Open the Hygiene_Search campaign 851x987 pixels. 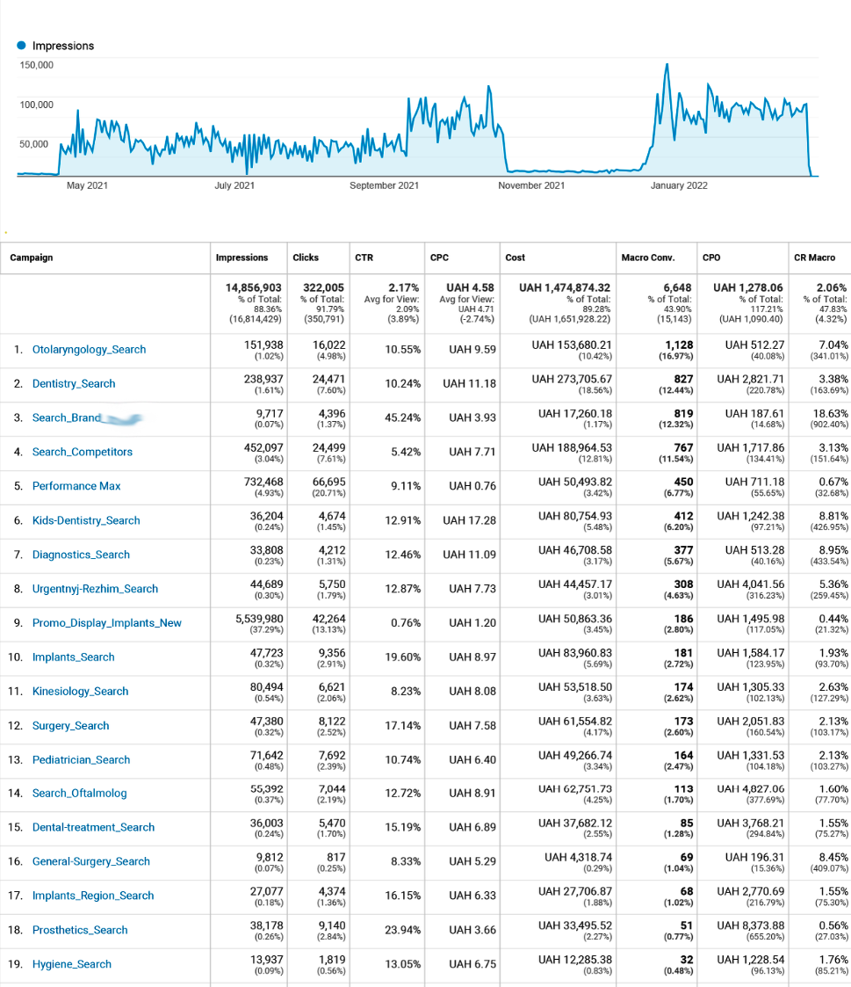tap(72, 964)
